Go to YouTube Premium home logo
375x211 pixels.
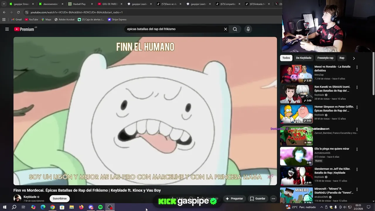[24, 29]
